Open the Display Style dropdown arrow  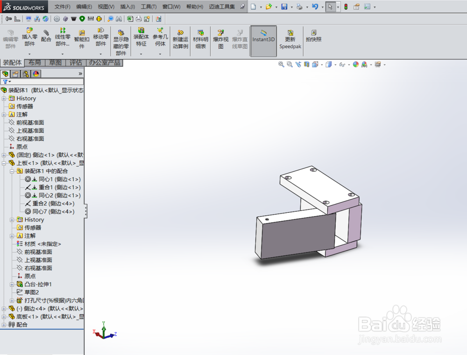[x=335, y=64]
